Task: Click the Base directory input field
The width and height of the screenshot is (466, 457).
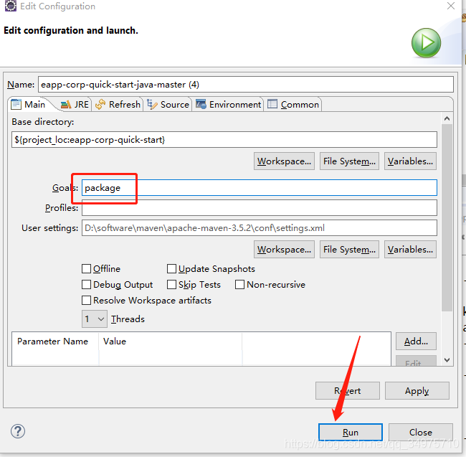Action: (224, 139)
